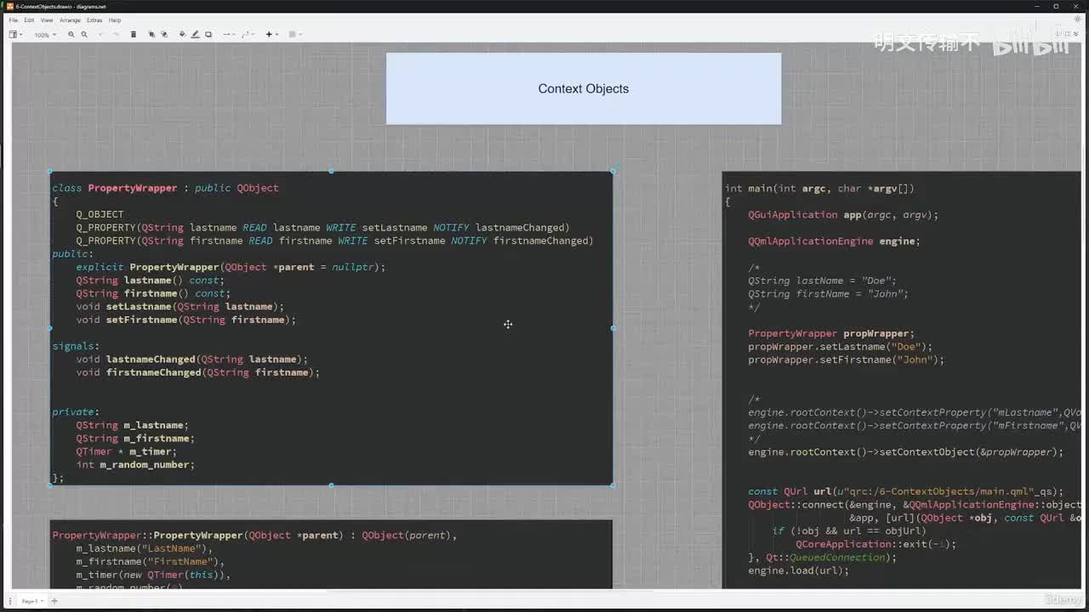
Task: Click "signals:" keyword in class box
Action: tap(76, 346)
